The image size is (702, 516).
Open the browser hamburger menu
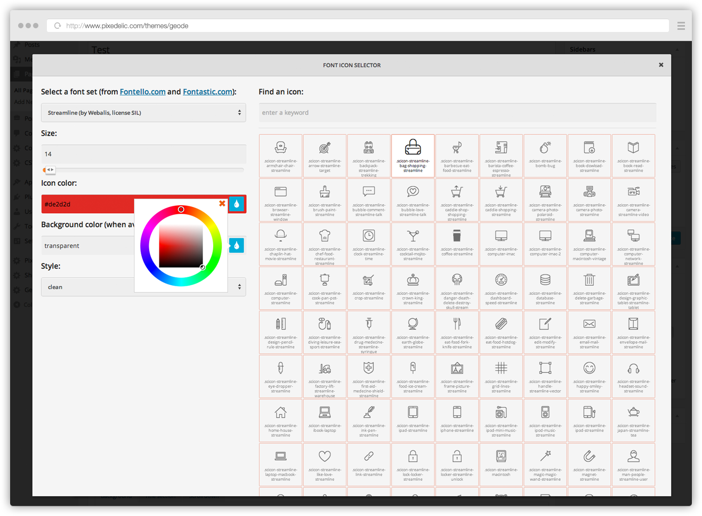(x=681, y=26)
